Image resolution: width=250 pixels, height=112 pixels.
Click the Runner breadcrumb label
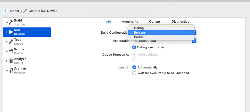point(14,11)
